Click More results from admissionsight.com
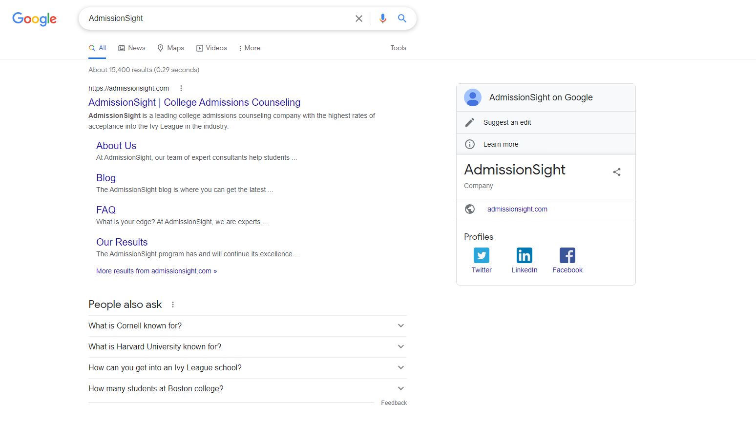 click(156, 271)
